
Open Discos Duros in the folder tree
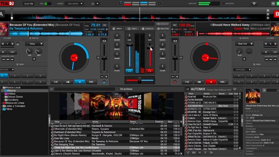(15, 97)
